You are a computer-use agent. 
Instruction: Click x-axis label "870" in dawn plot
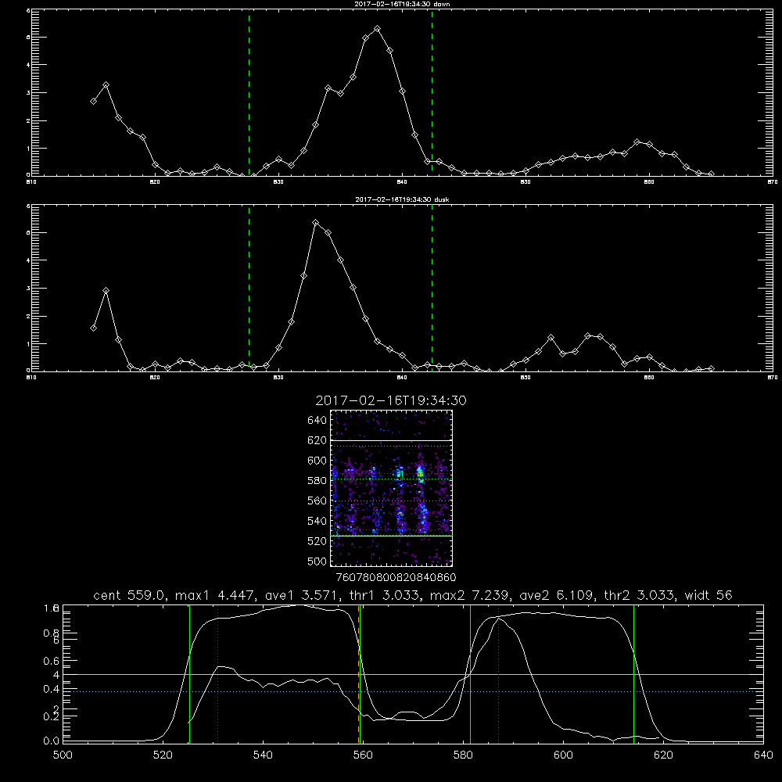(773, 182)
